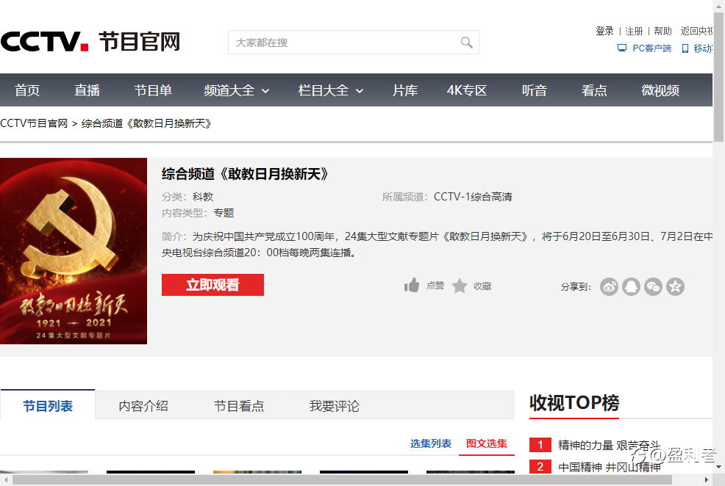
Task: Click the mobile phone icon
Action: point(685,48)
